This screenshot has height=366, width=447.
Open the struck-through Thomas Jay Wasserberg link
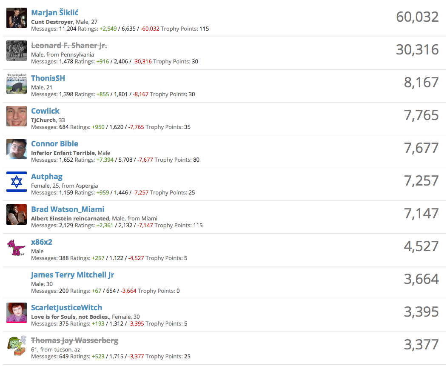[x=75, y=340]
